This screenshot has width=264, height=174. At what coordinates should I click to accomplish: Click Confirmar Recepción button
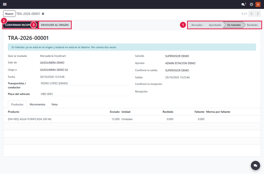[20, 25]
